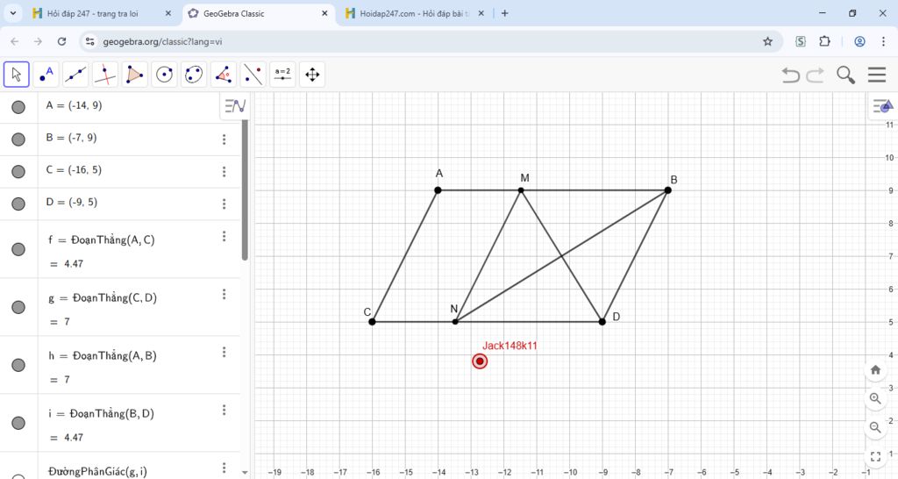The image size is (898, 479).
Task: Open more options for segment i
Action: [x=224, y=410]
